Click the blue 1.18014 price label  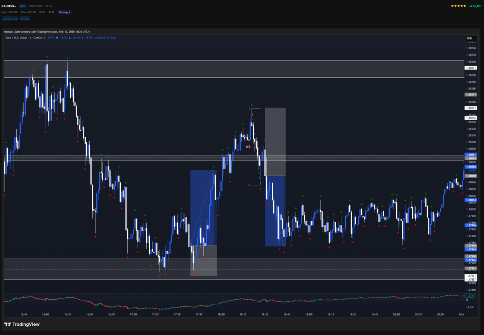(x=470, y=200)
